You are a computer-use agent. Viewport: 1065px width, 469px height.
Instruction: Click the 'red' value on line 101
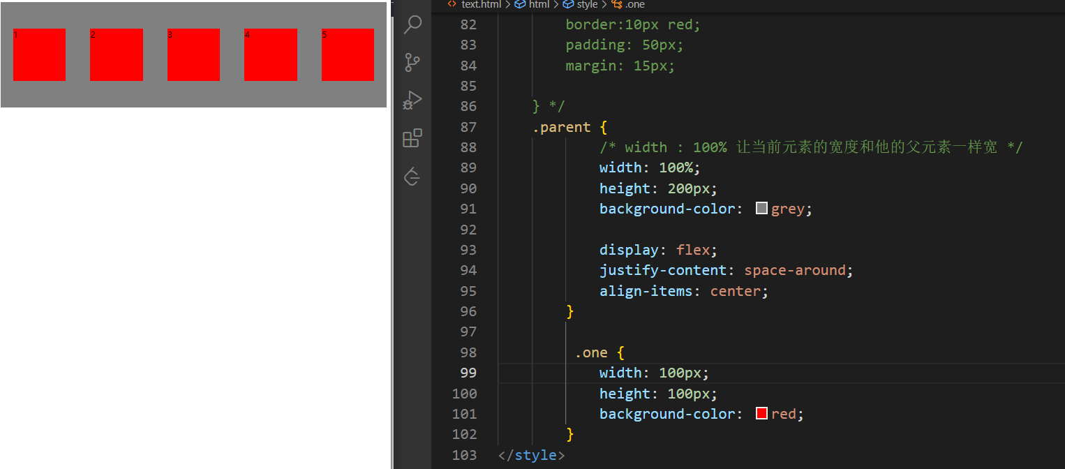784,414
